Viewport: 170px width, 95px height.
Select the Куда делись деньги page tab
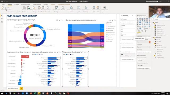(13, 88)
